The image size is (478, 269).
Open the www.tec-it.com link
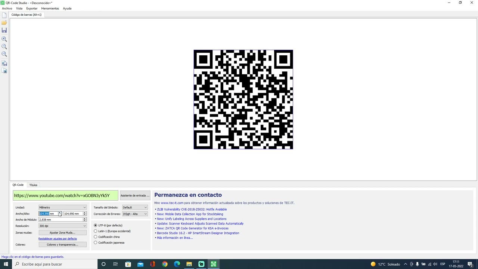[172, 203]
